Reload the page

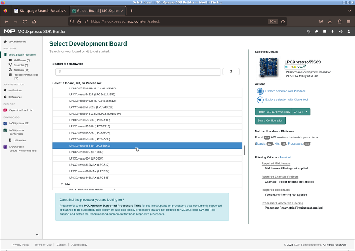[25, 22]
